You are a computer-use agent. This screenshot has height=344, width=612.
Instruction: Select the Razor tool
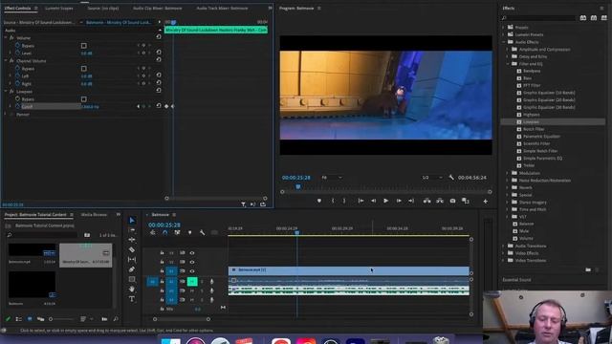(x=132, y=249)
